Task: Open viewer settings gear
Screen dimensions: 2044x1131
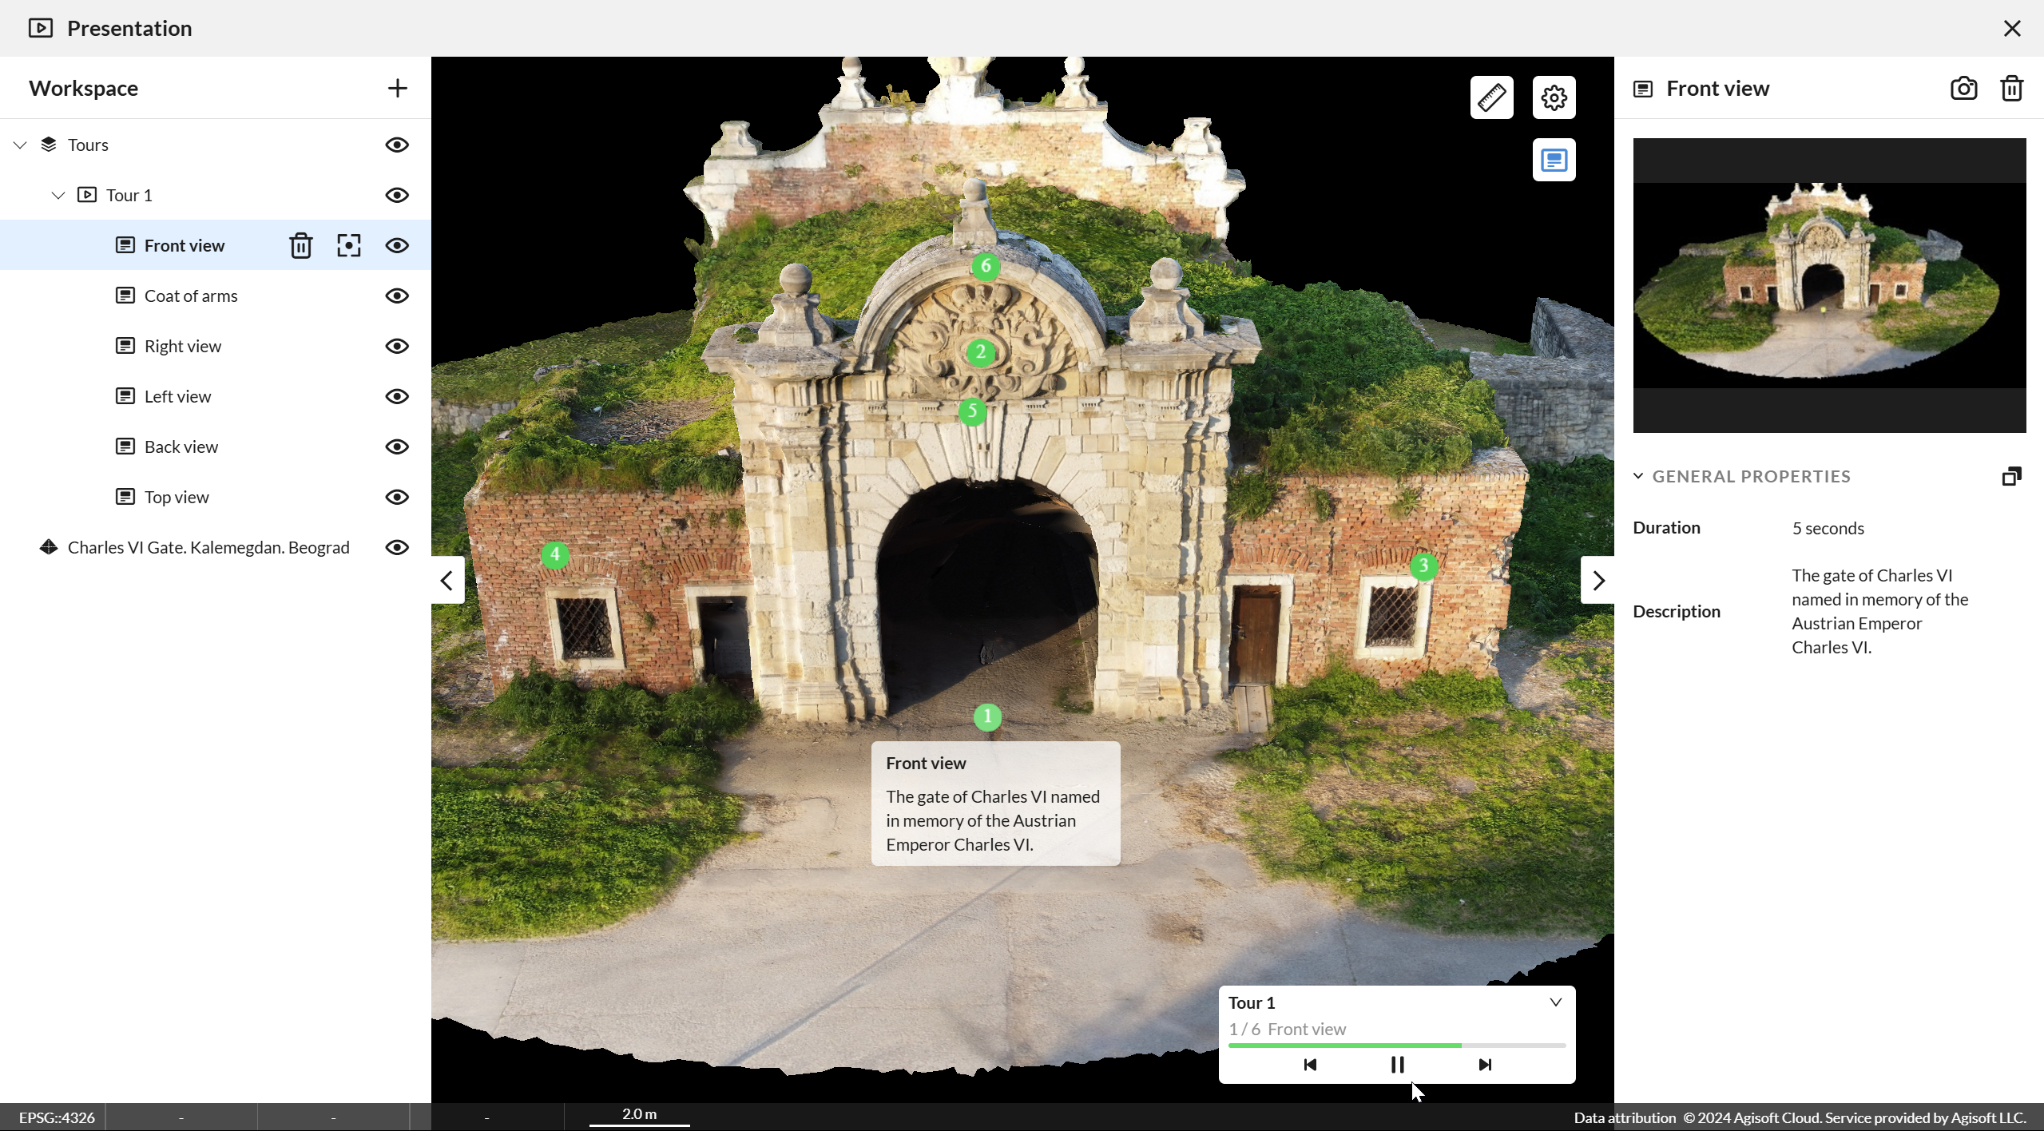Action: [1554, 97]
